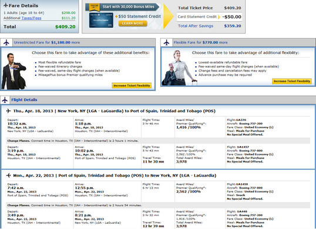The height and width of the screenshot is (229, 316).
Task: Click the Unrestricted Fare for $1,180.00 more heading
Action: pos(47,42)
